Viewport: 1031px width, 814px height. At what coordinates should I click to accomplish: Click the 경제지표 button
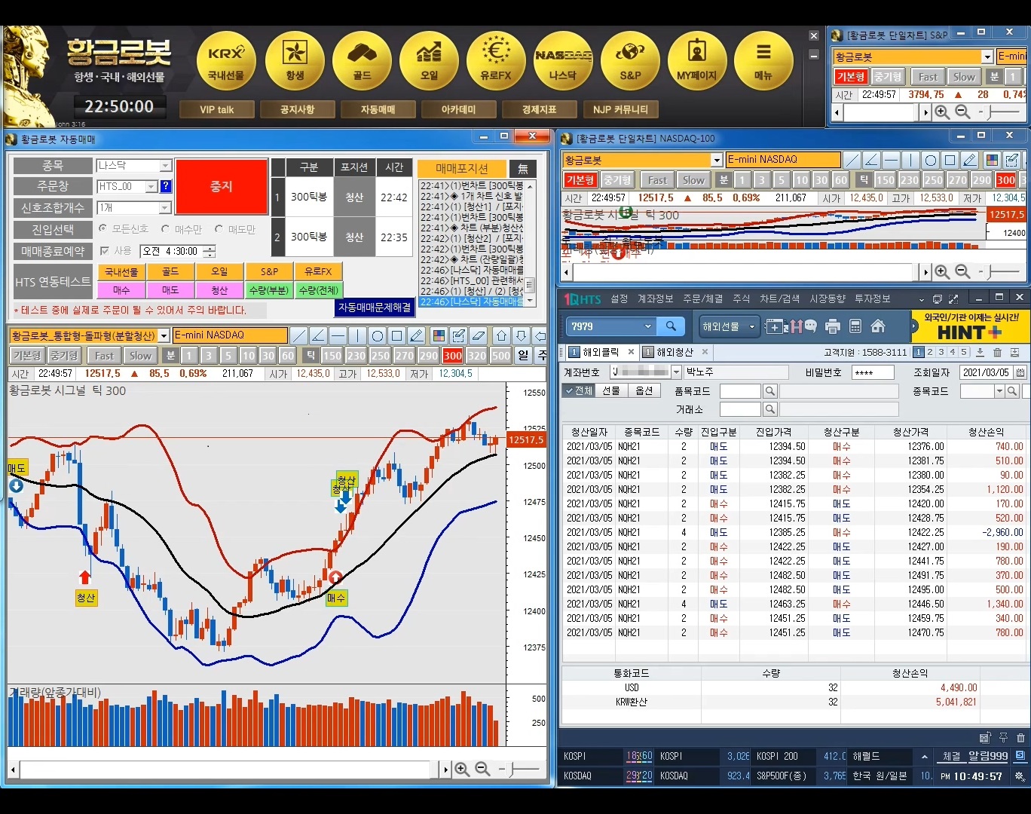click(539, 109)
